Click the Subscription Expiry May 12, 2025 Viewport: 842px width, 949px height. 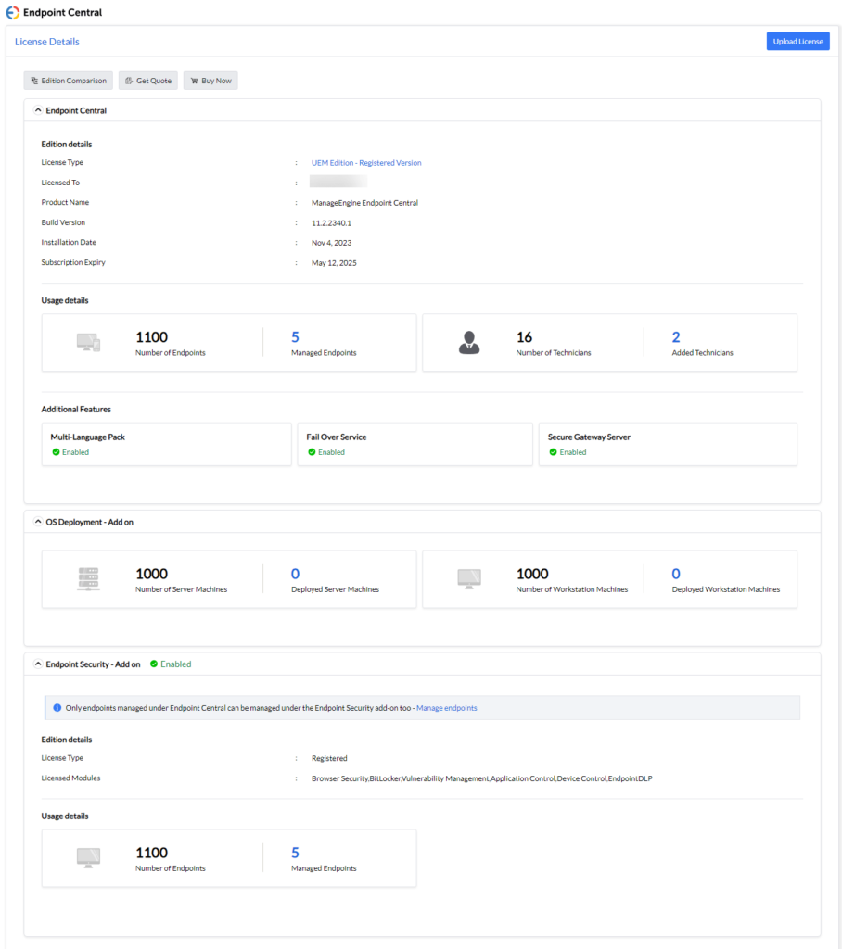[334, 262]
